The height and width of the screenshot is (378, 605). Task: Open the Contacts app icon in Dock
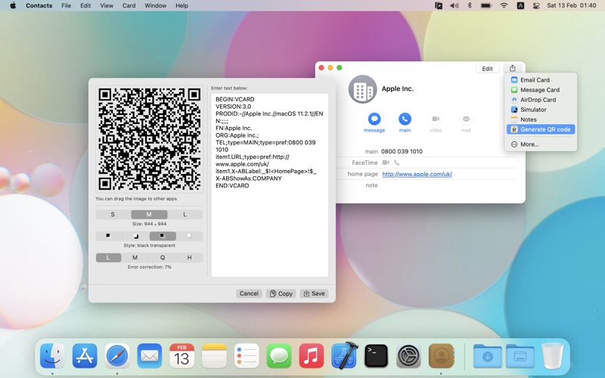441,355
